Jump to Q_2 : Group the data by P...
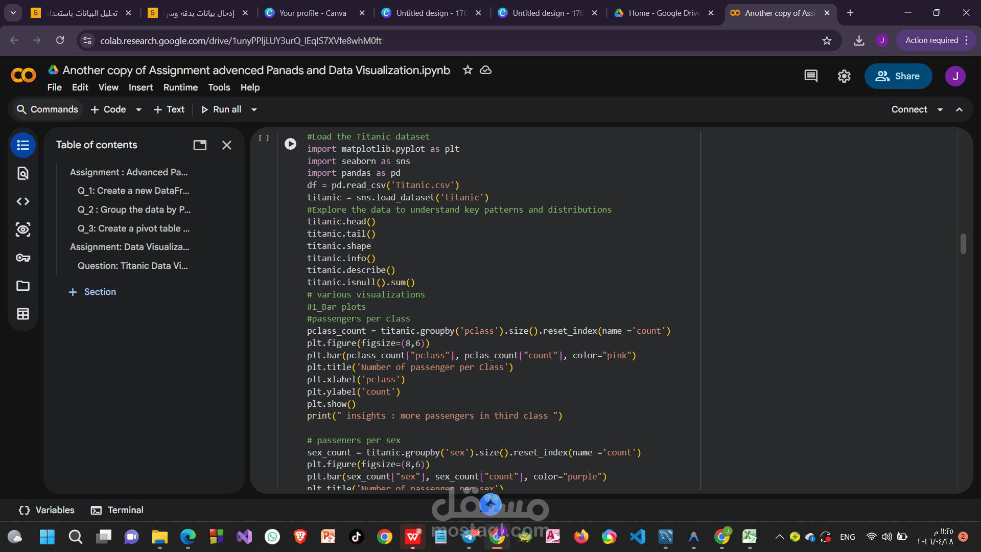 pos(134,210)
